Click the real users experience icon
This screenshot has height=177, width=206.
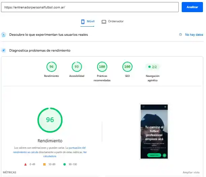4,35
